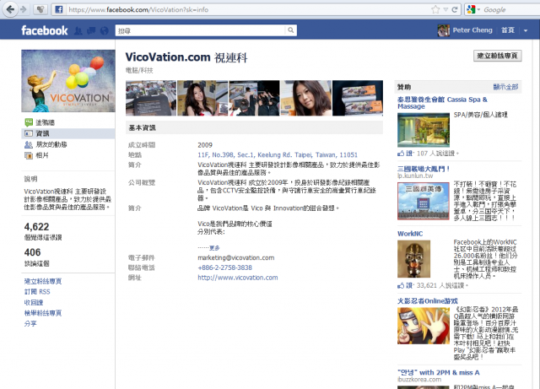
Task: Click the 訂閱 RSS link
Action: click(37, 292)
